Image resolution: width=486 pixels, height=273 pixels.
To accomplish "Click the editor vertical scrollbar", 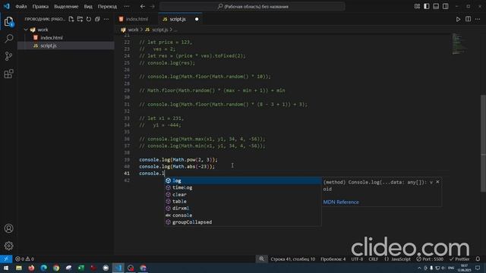I will click(483, 143).
